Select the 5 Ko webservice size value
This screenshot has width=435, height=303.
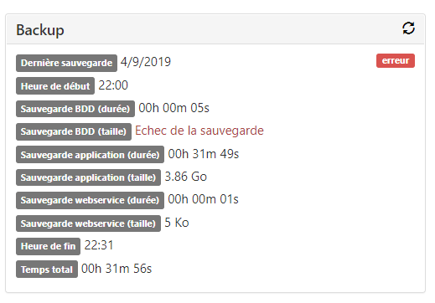tap(177, 223)
